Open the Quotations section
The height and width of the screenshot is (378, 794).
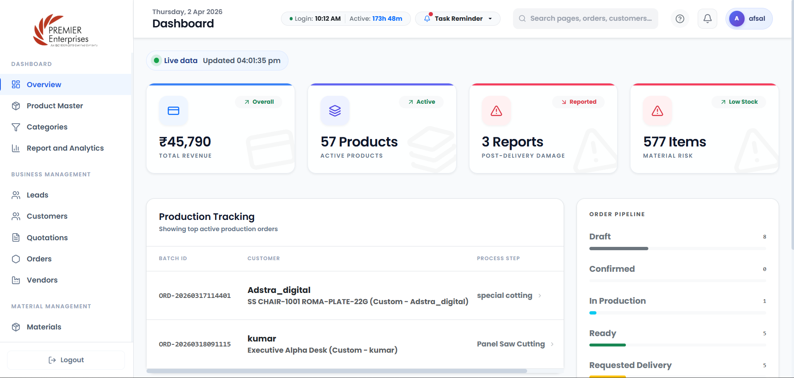click(x=47, y=238)
